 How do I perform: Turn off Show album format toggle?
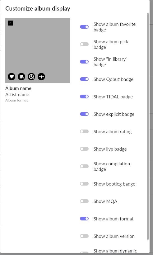coord(84,219)
